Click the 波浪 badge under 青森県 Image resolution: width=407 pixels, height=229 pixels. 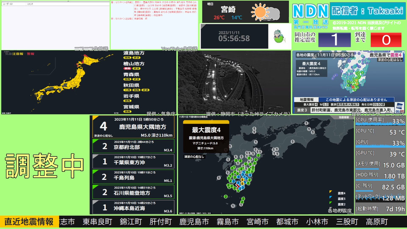(x=136, y=79)
